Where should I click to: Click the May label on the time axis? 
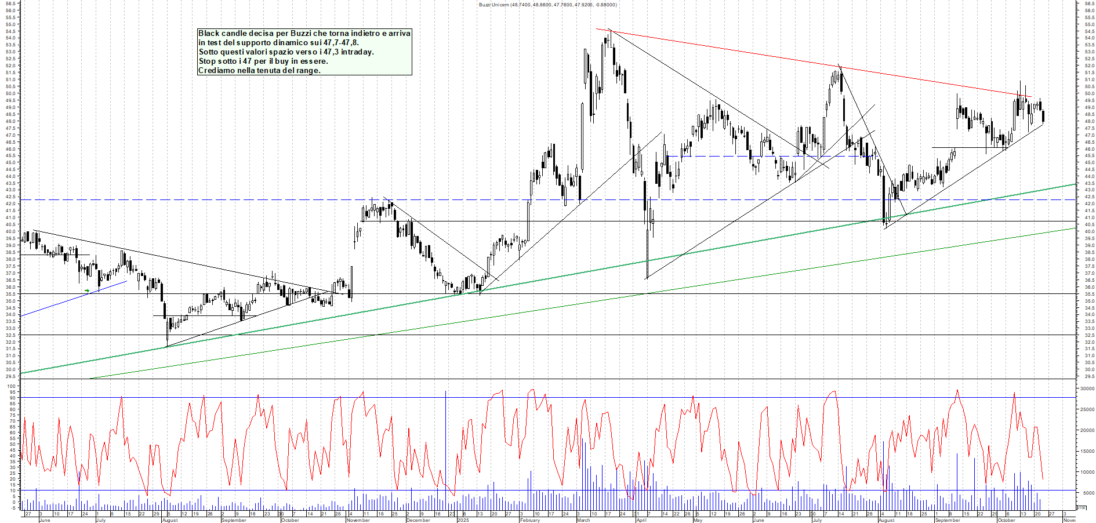[698, 520]
